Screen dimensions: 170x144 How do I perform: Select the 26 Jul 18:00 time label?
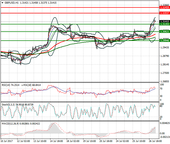pos(155,141)
